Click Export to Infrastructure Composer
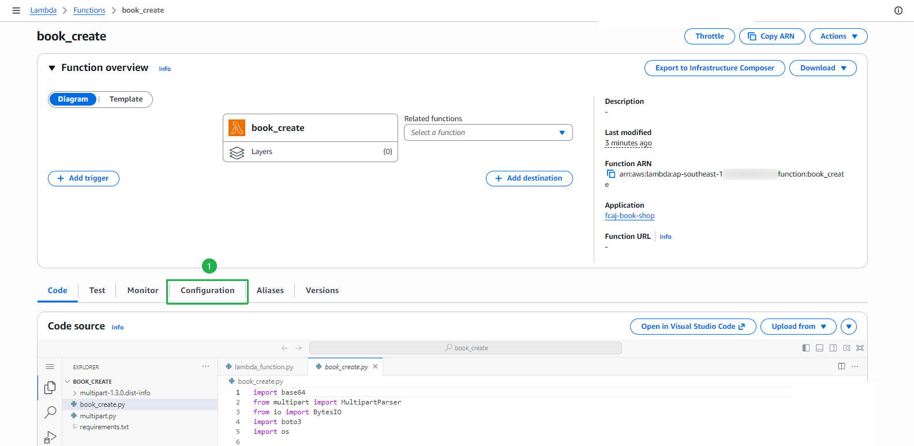914x446 pixels. [714, 68]
